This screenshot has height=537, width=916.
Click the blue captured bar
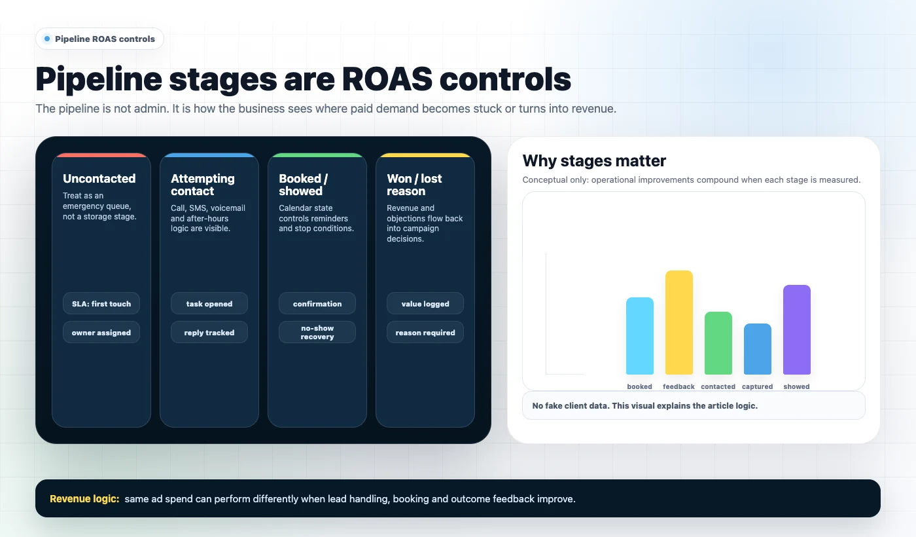pos(758,349)
